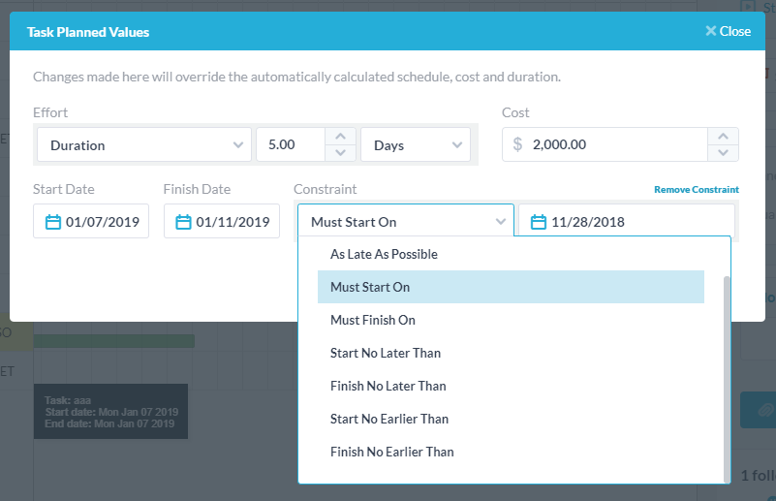
Task: Choose Start No Earlier Than option
Action: pos(388,419)
